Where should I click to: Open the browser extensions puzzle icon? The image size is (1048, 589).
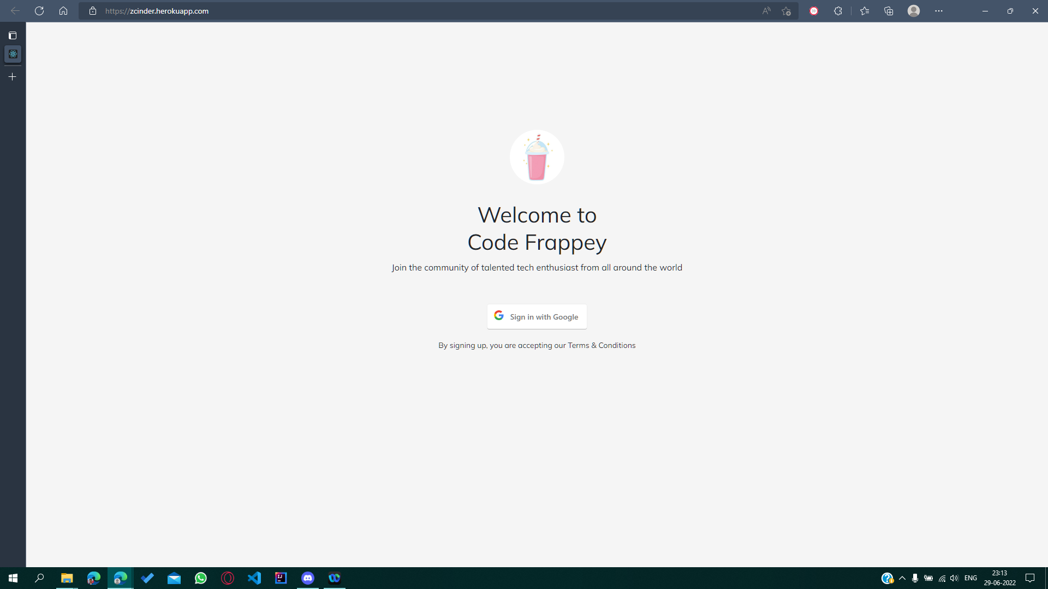[838, 10]
